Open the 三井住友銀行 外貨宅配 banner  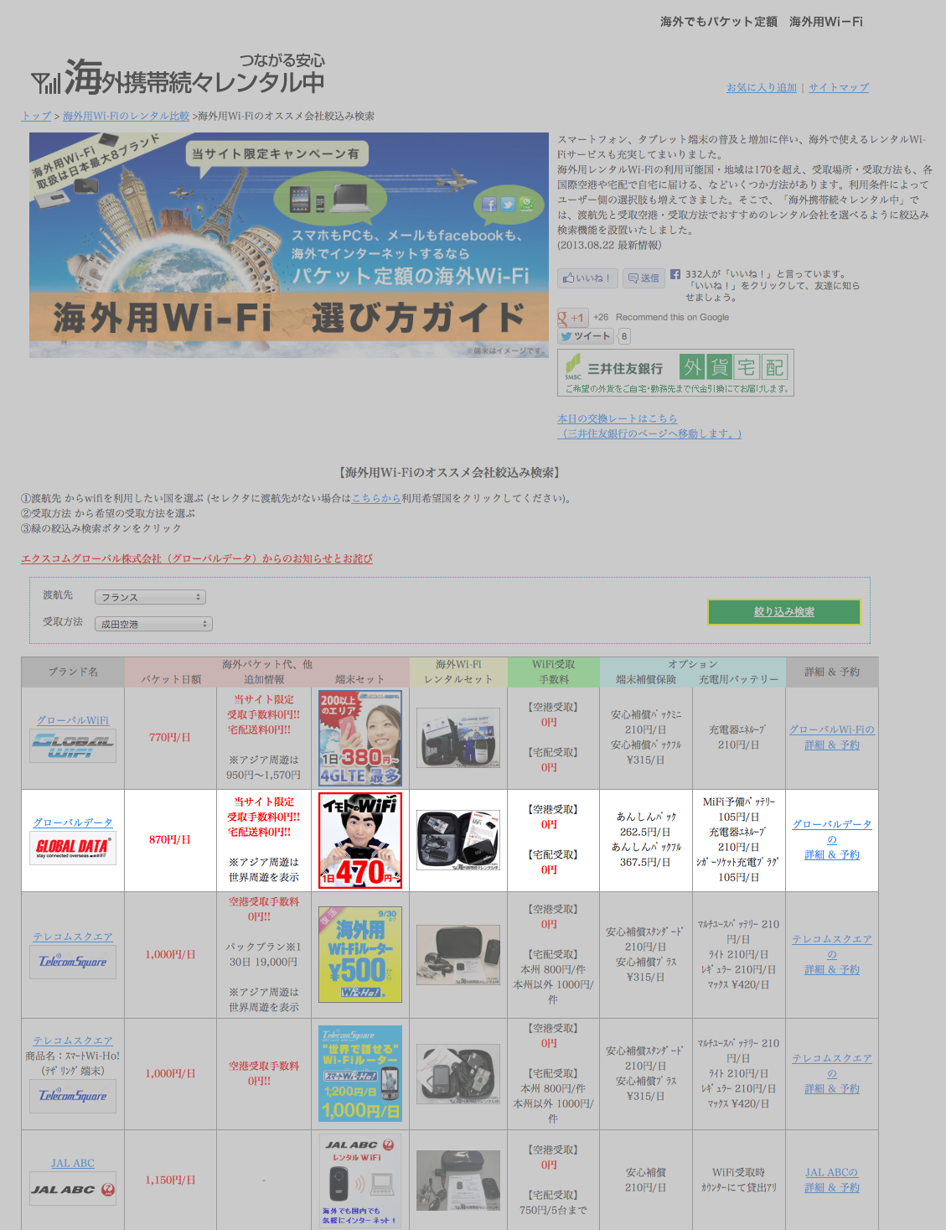click(675, 372)
